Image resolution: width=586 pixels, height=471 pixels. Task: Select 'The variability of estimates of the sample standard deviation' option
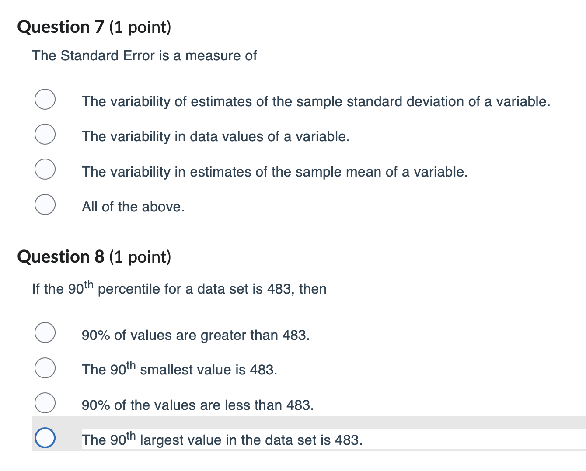pyautogui.click(x=45, y=99)
